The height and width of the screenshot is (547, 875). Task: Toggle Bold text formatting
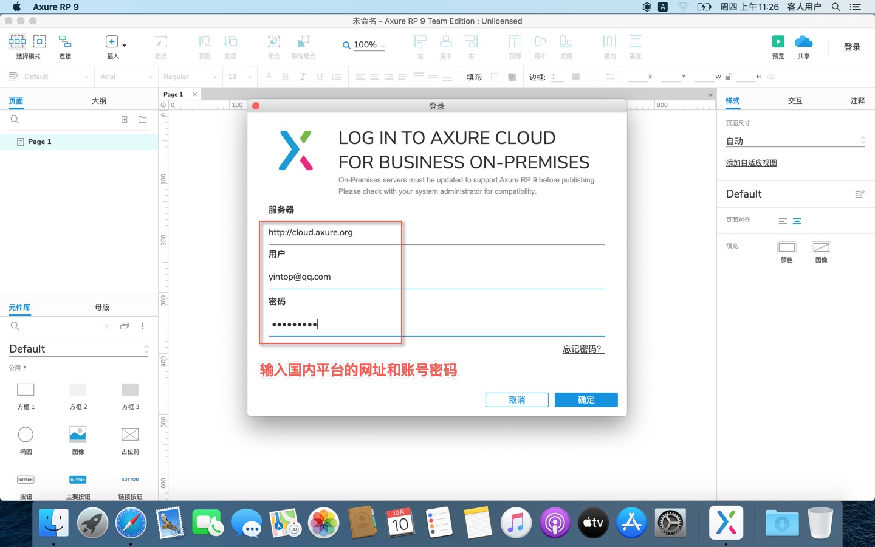286,77
